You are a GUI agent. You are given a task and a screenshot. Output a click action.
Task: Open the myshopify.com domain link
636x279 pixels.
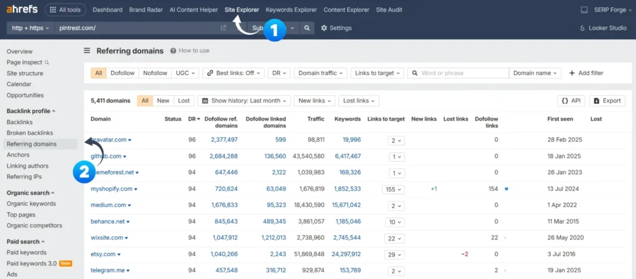click(x=112, y=189)
